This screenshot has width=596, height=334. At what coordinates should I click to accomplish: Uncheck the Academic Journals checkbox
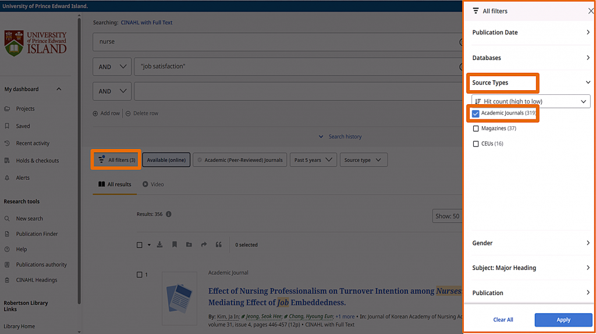(x=476, y=113)
